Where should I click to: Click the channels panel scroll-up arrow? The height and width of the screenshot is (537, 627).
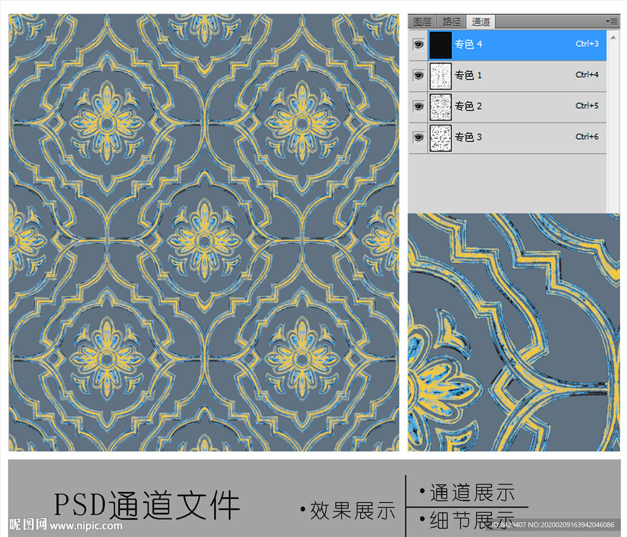click(614, 37)
